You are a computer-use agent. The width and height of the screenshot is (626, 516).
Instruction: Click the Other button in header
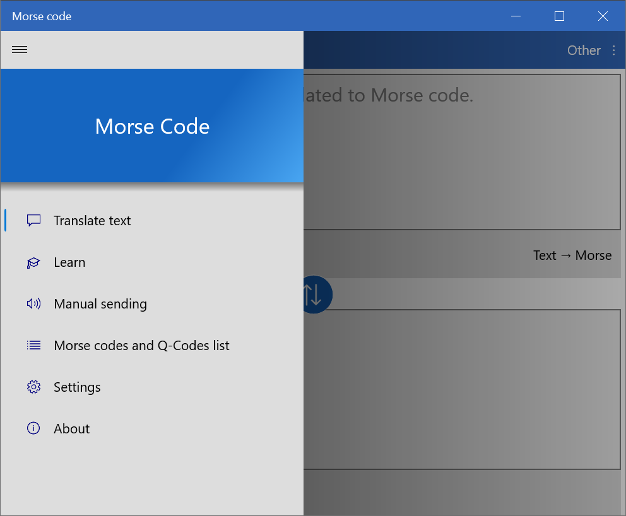point(584,50)
